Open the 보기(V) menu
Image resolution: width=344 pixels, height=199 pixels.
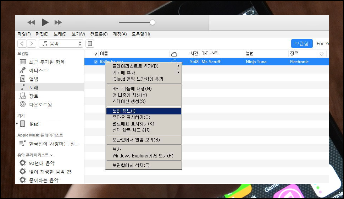pyautogui.click(x=78, y=34)
